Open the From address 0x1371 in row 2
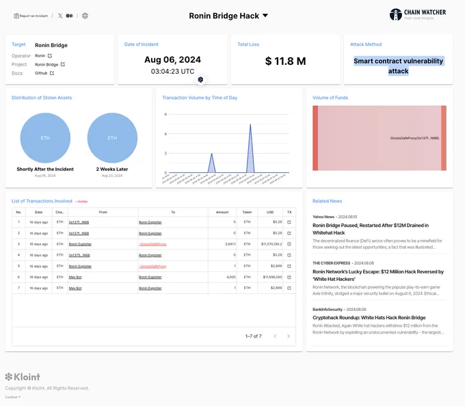Screen dimensions: 465x406 tap(79, 234)
